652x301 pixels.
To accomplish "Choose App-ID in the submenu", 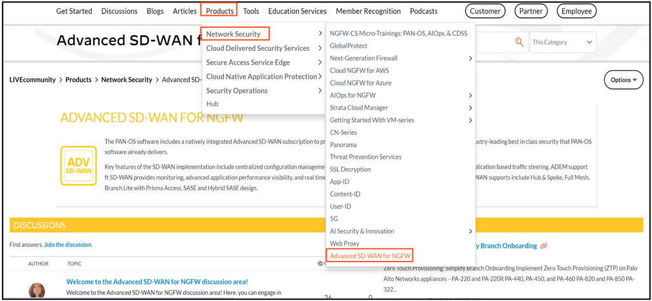I will tap(339, 181).
